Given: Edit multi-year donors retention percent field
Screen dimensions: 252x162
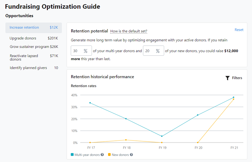Looking at the screenshot, I should (81, 51).
